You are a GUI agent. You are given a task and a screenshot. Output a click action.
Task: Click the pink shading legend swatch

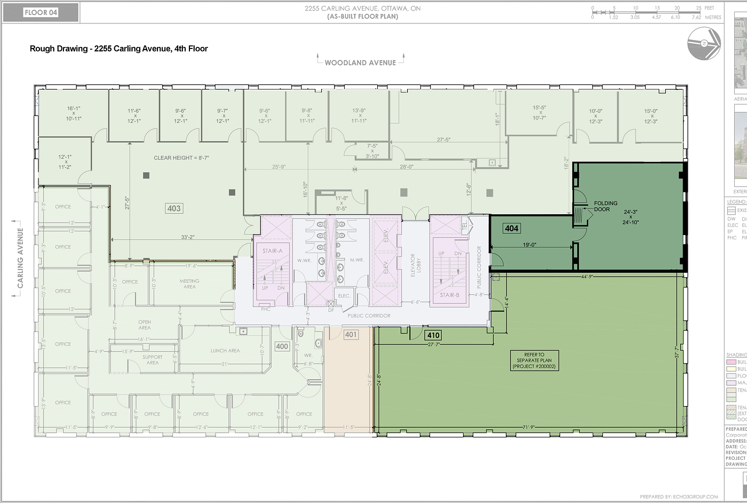[x=730, y=362]
